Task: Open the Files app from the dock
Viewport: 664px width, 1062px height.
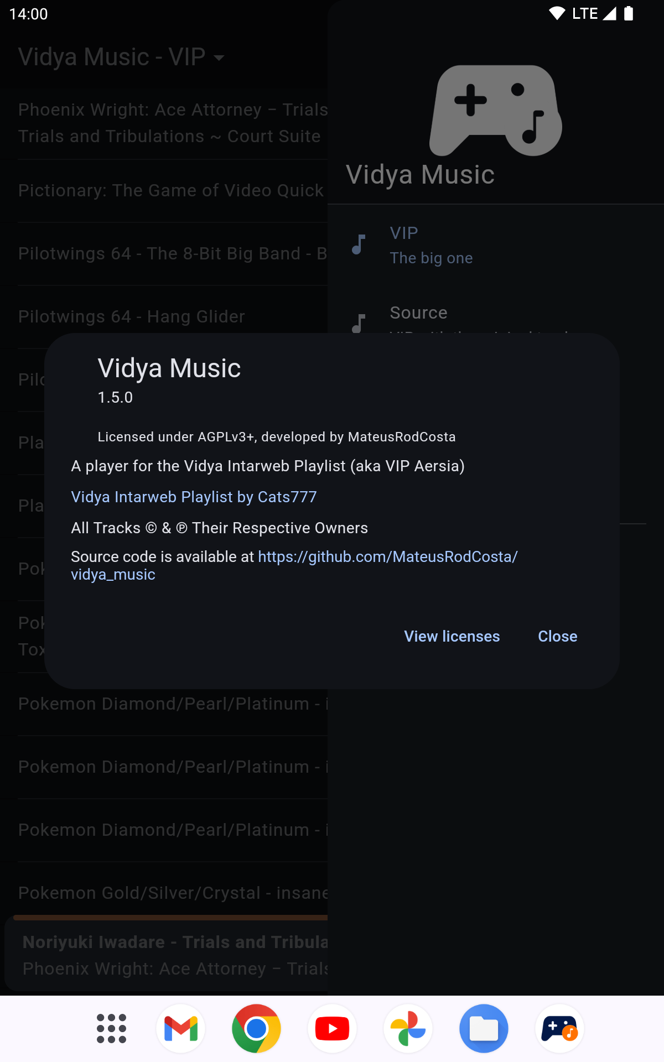Action: [x=484, y=1029]
